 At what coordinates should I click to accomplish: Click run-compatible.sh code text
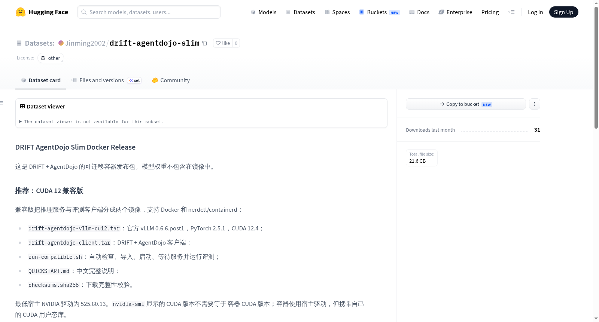point(55,257)
